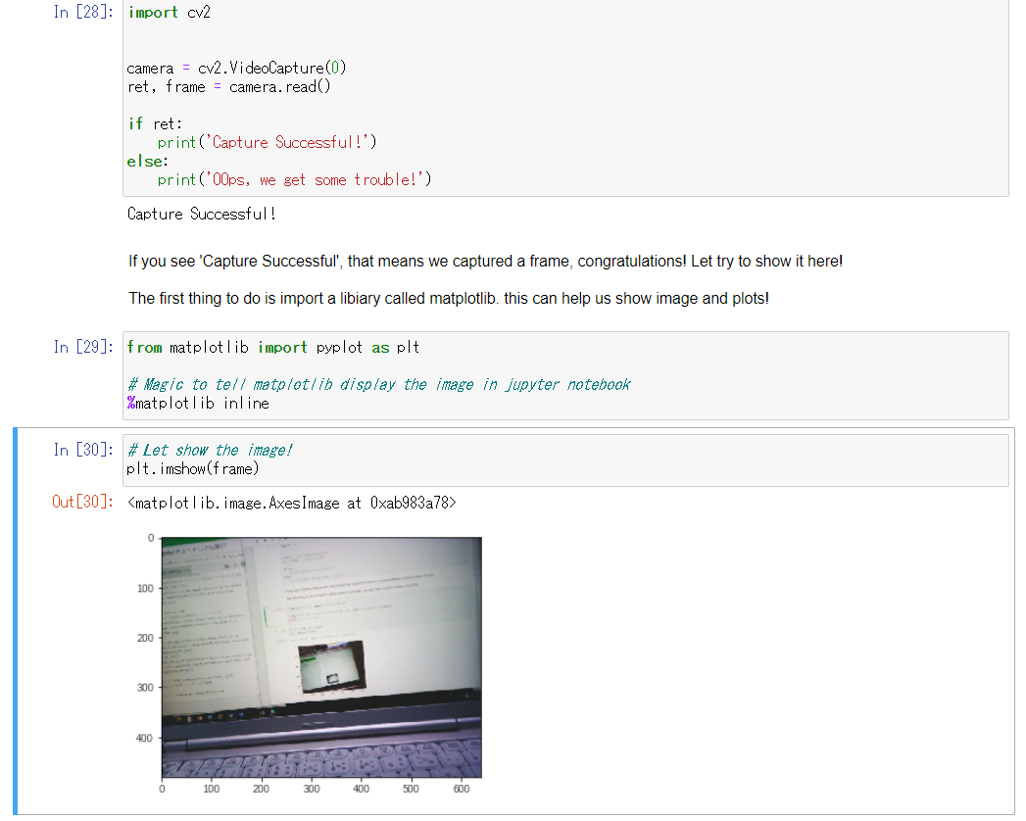Click the 'camera = cv2.VideoCapture(0)' line
The height and width of the screenshot is (821, 1026).
[236, 68]
